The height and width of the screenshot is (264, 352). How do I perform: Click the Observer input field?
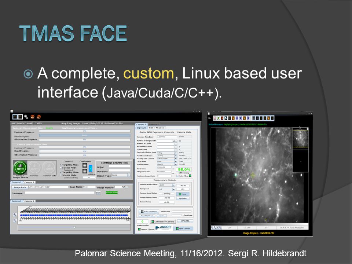click(120, 171)
